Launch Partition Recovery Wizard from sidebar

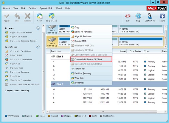(x=23, y=41)
